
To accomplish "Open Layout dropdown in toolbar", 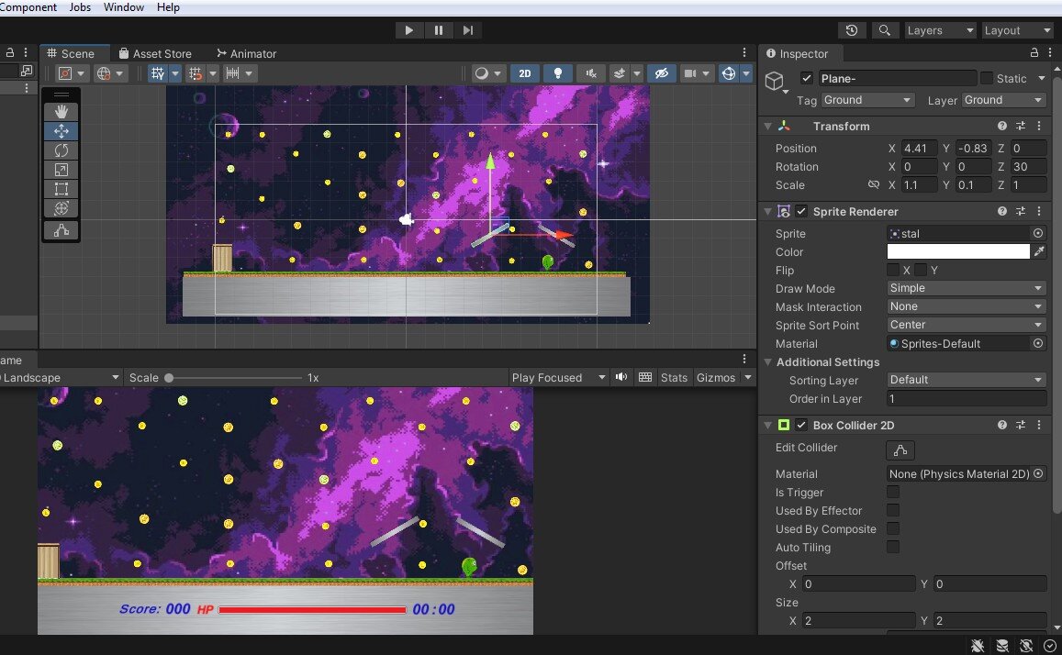I will [x=1017, y=30].
